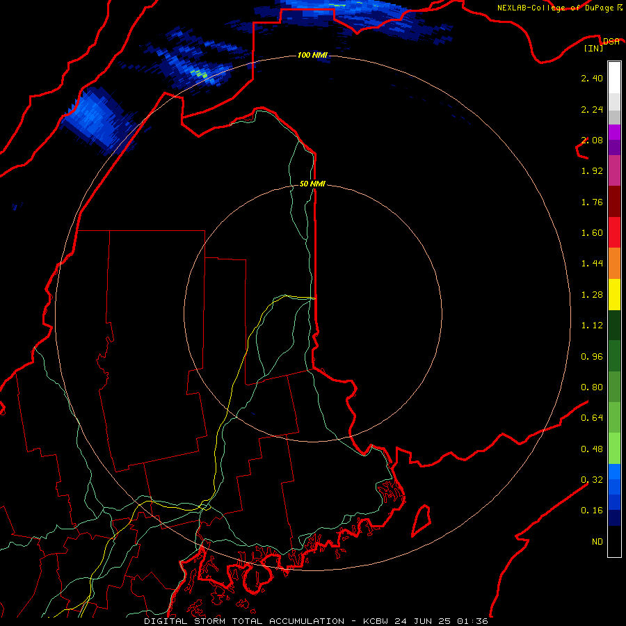
Task: Pick the bright red swatch in the color scale
Action: 614,233
